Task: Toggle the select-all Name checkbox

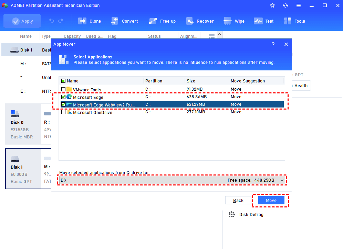Action: 63,81
